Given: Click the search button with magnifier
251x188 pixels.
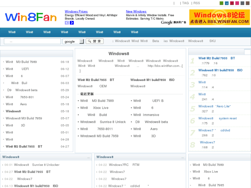Looking at the screenshot, I should tap(95, 41).
